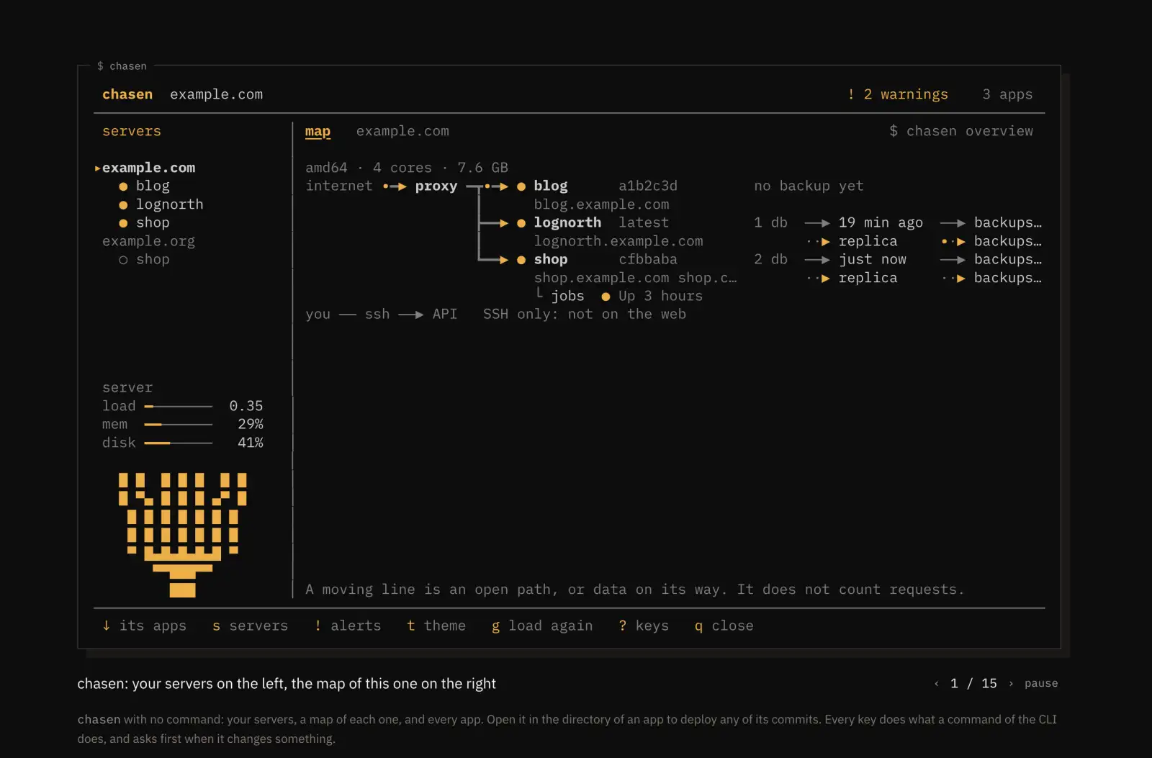1152x758 pixels.
Task: Select the shop app in the map
Action: 551,259
